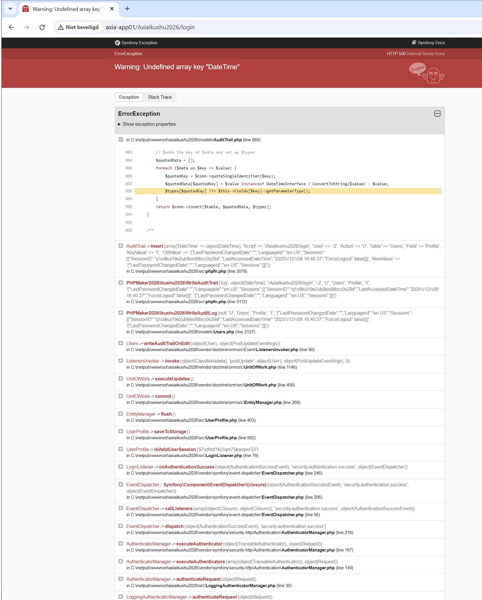Collapse the AuditTrail.php line 888 code

click(121, 140)
